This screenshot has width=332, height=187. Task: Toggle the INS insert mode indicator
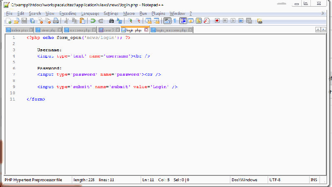(314, 180)
